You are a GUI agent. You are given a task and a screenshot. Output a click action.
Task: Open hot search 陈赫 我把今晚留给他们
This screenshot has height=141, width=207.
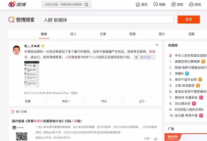point(191,68)
